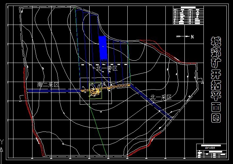
Task: Select the coordinate legend table
Action: point(188,15)
